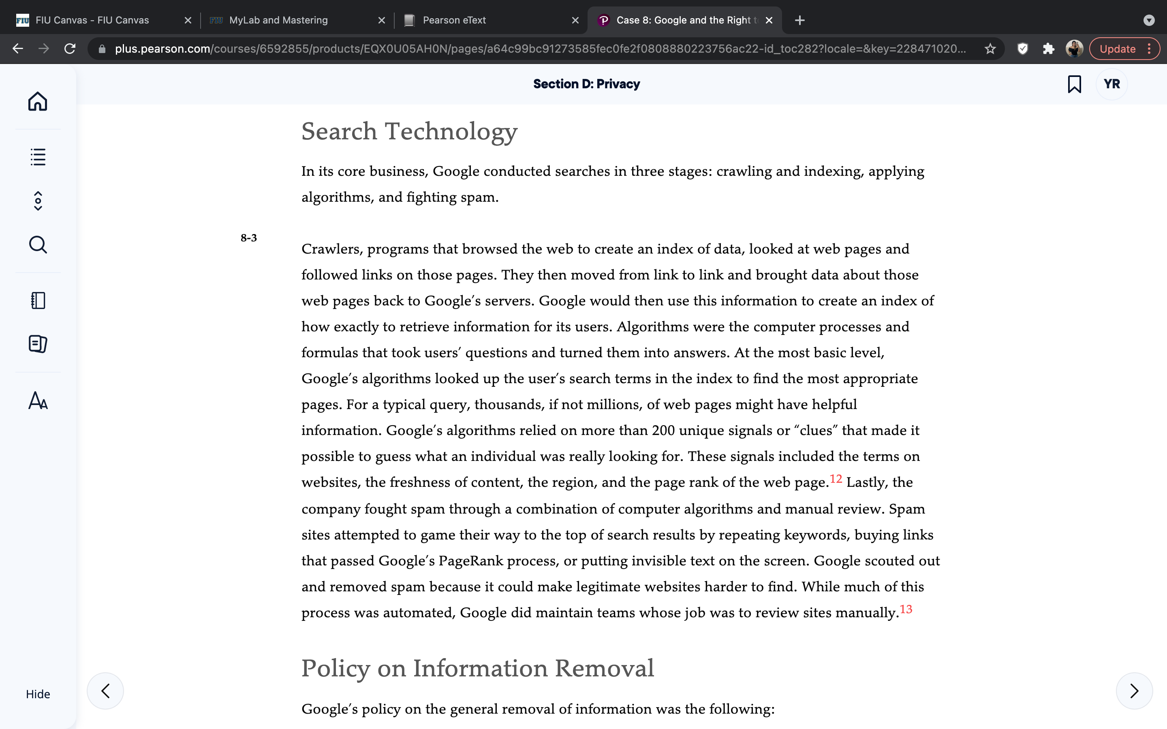Screen dimensions: 1167x729
Task: Open the flashcards icon in sidebar
Action: coord(38,344)
